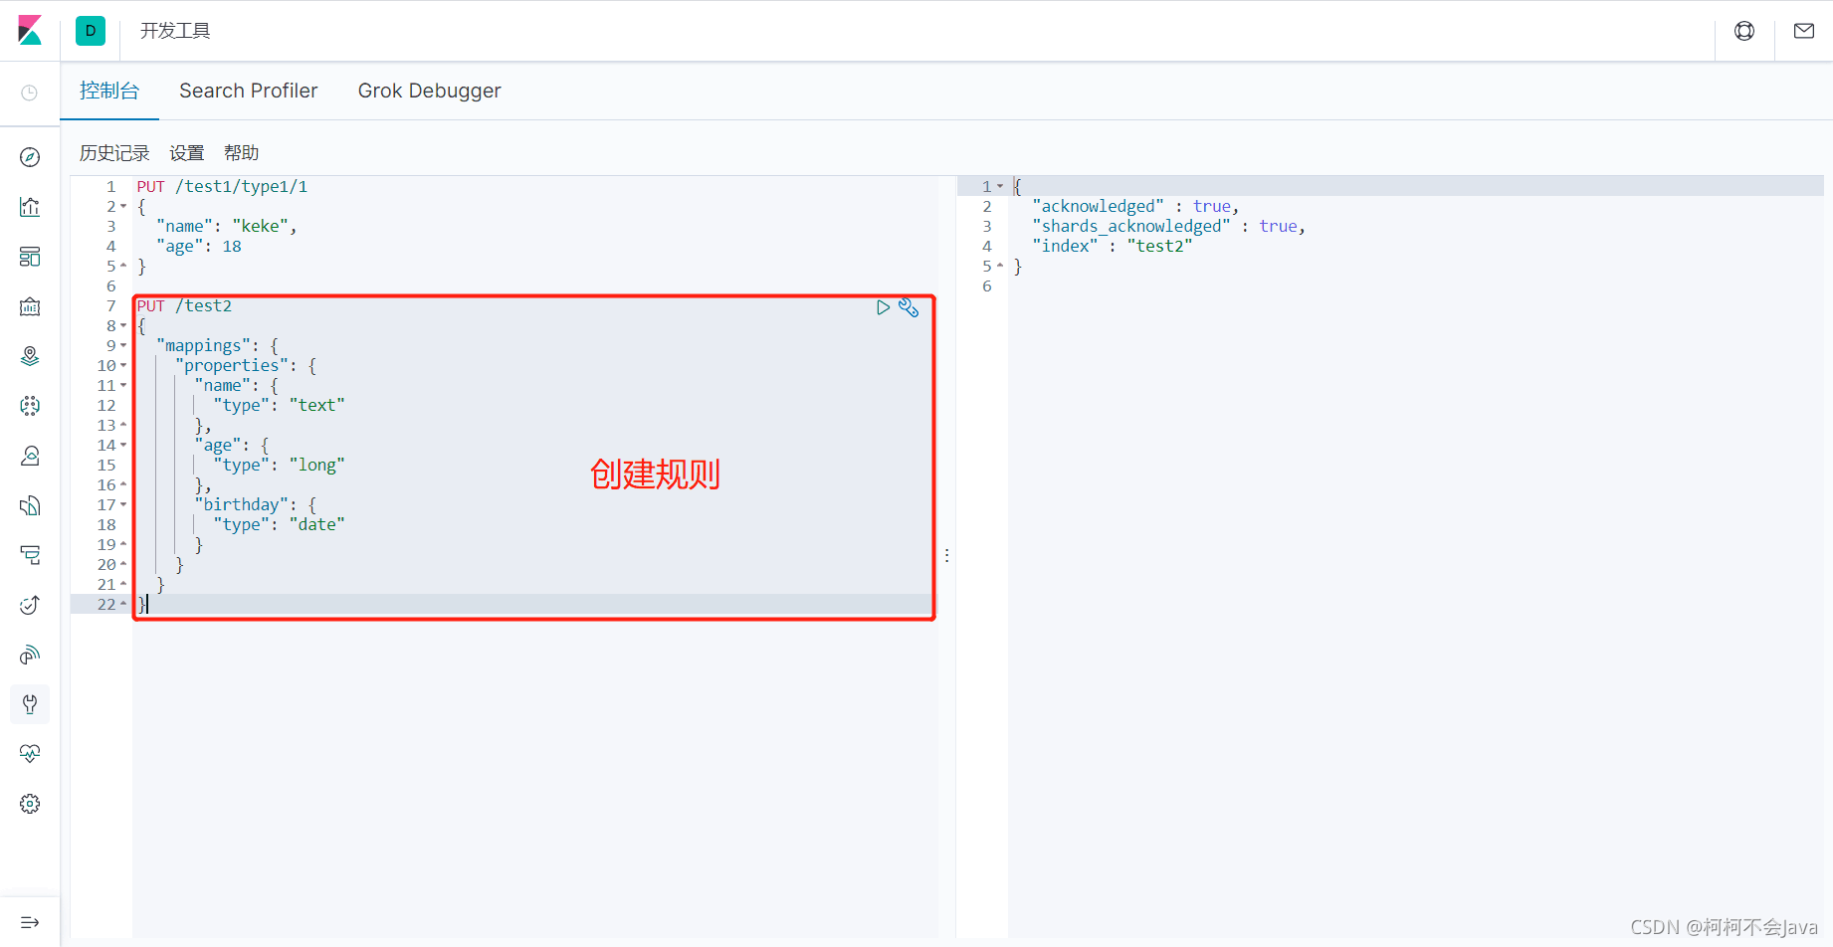This screenshot has height=947, width=1833.
Task: Open Management gear icon in sidebar
Action: tap(30, 804)
